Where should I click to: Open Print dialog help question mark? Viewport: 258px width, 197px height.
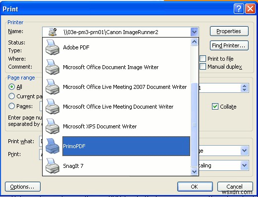239,9
